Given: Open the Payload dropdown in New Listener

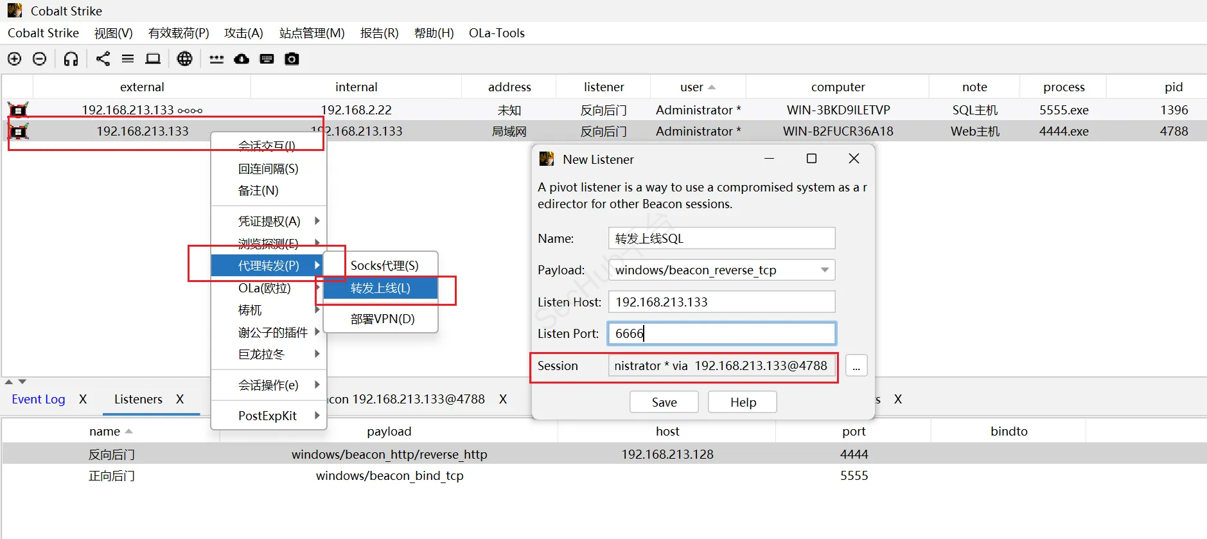Looking at the screenshot, I should [825, 270].
